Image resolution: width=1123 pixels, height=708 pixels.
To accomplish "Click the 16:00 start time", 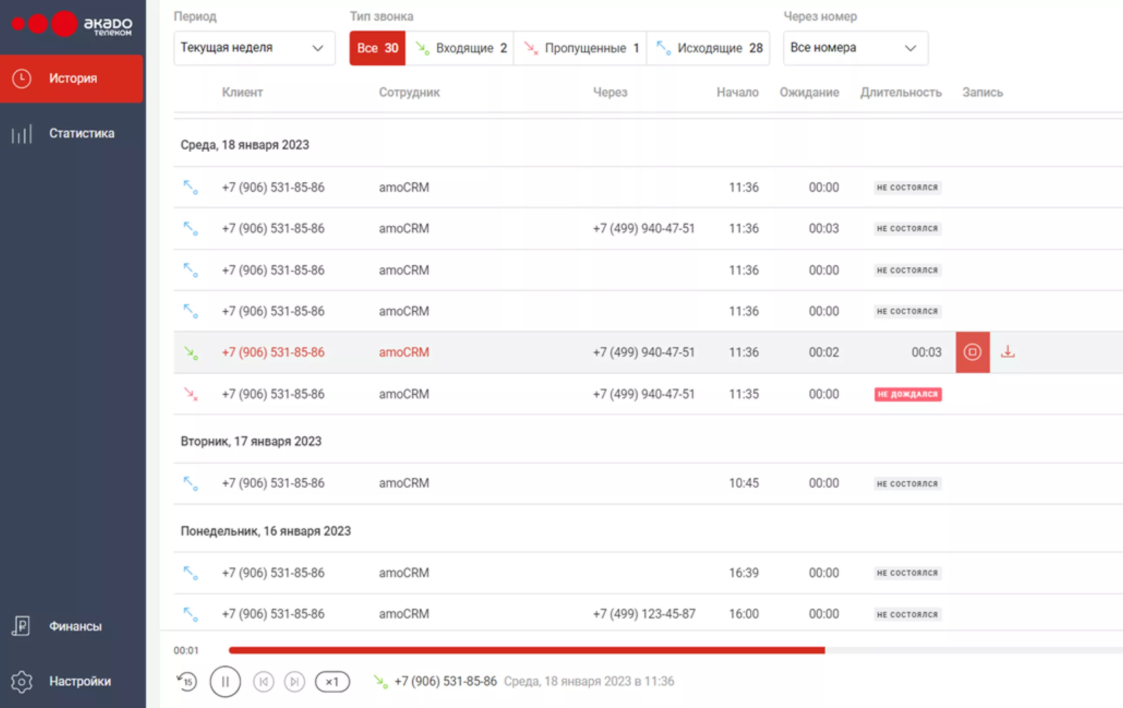I will [744, 614].
